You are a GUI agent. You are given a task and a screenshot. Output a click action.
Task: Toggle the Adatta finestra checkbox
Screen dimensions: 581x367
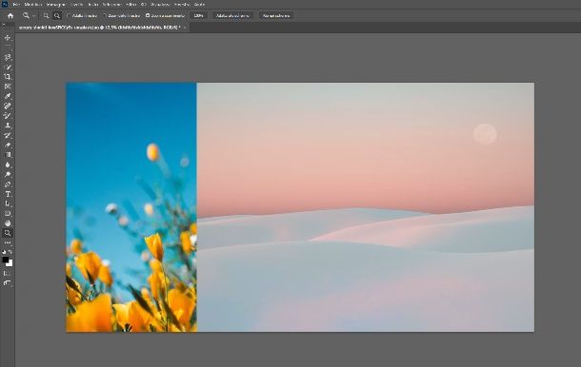[69, 15]
